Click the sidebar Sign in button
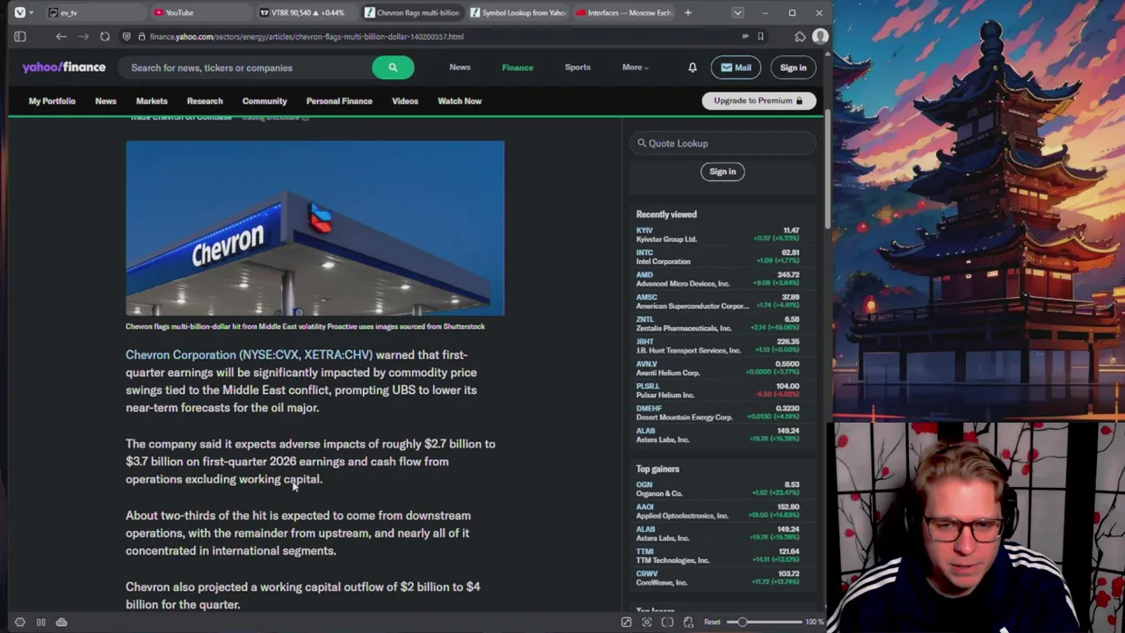 pos(722,171)
